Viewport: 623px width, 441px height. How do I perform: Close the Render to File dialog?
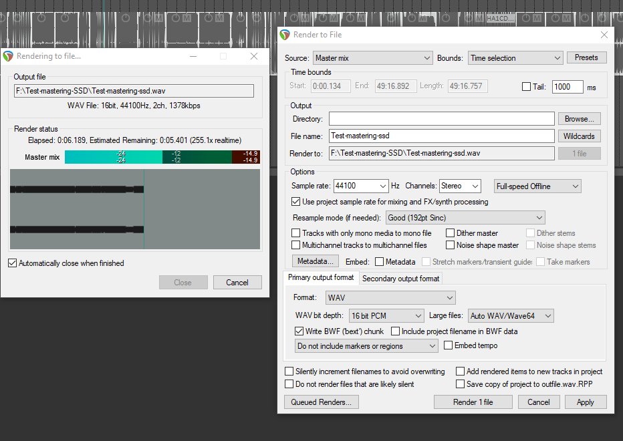(604, 35)
